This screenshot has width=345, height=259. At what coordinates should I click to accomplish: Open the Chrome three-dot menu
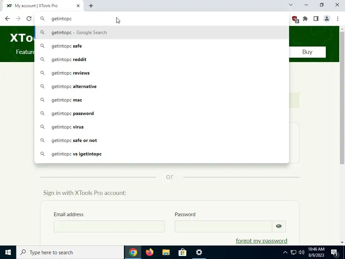point(338,19)
